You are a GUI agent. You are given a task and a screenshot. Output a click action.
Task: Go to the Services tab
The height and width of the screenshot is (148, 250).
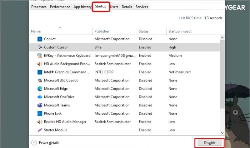(142, 7)
